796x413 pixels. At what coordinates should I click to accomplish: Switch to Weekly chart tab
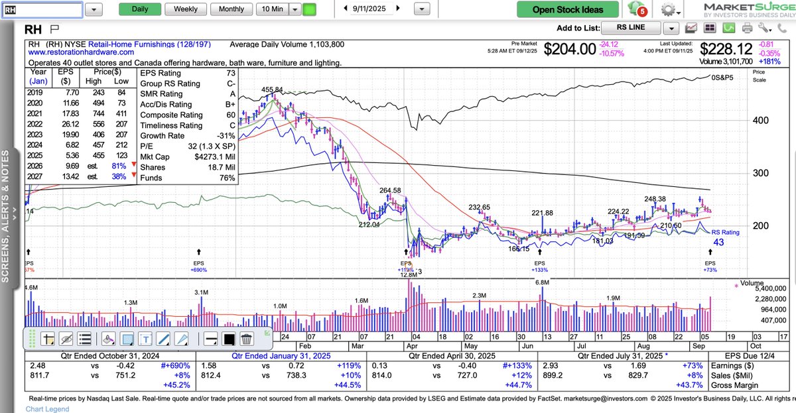tap(185, 9)
